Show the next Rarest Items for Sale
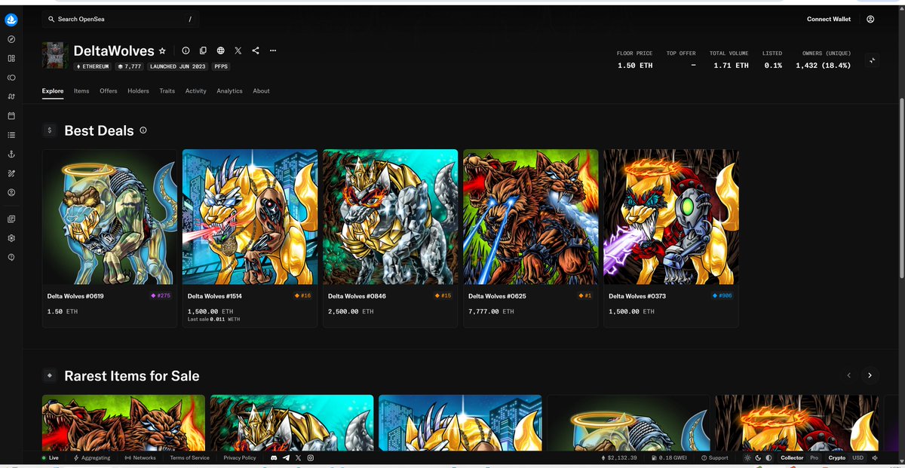This screenshot has width=905, height=468. 870,375
